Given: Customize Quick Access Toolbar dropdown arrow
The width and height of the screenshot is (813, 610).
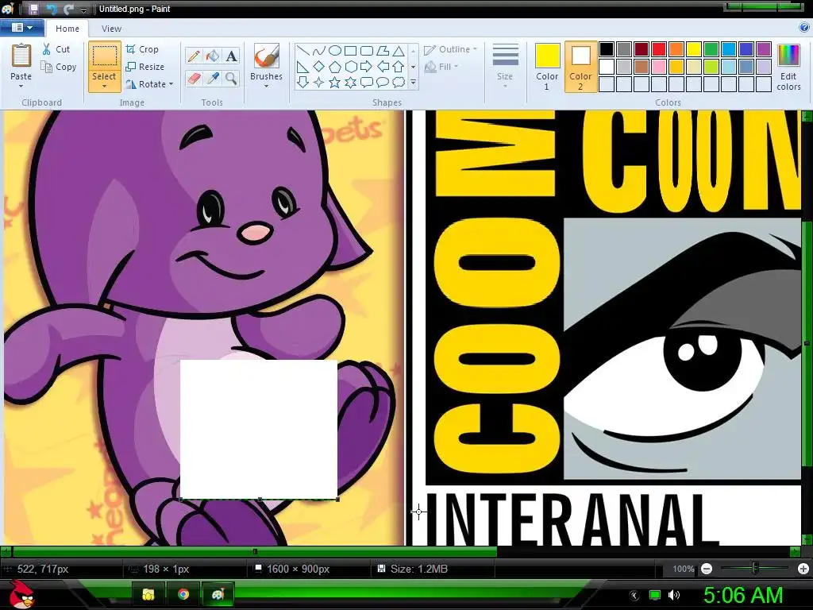Looking at the screenshot, I should (83, 10).
